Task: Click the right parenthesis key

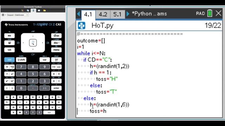Action: (12, 88)
